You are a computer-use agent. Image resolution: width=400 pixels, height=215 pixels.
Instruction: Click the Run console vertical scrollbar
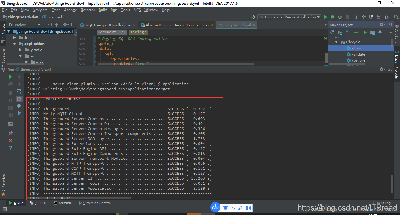[392, 183]
